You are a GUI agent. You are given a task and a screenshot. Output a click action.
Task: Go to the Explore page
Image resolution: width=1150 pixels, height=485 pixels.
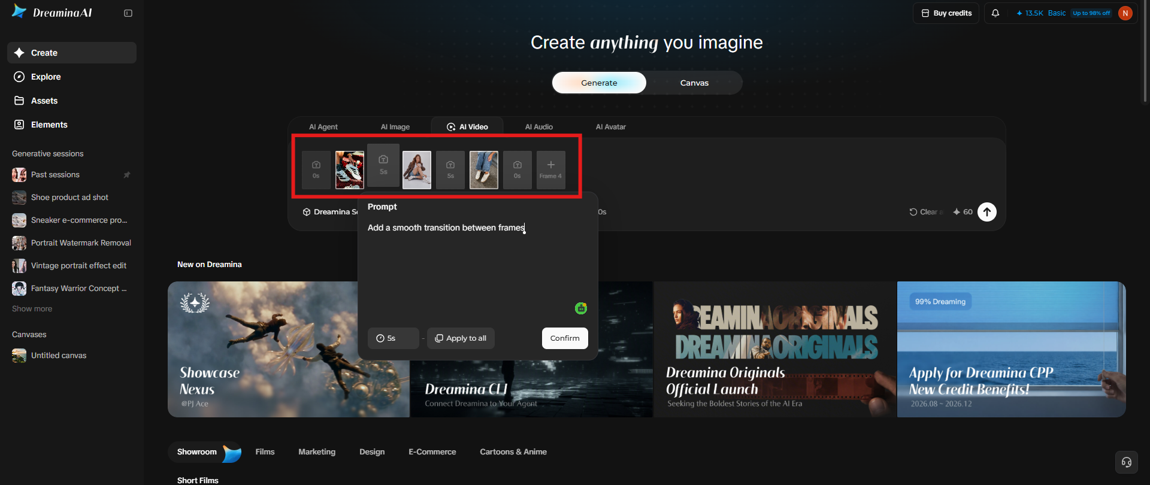72,77
